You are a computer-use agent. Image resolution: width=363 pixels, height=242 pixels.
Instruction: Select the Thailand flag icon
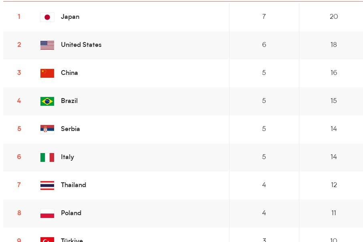coord(47,185)
